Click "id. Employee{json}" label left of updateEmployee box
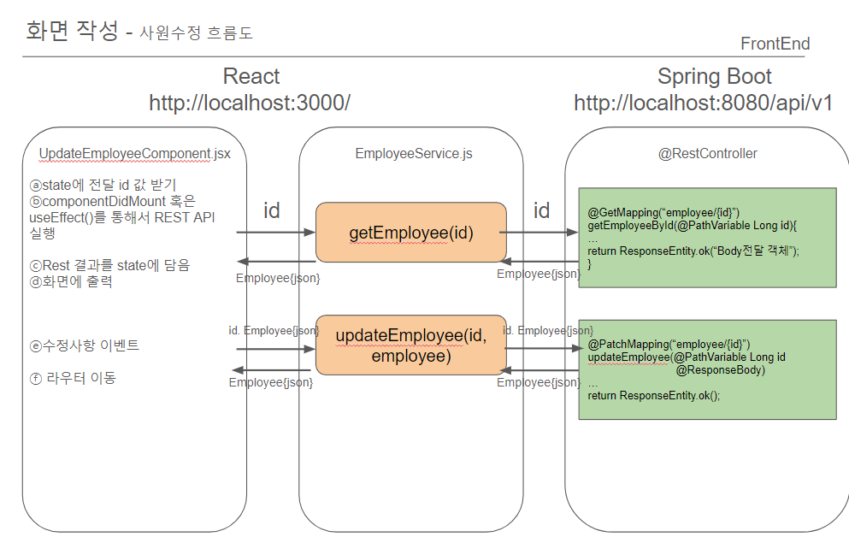849x537 pixels. tap(274, 330)
